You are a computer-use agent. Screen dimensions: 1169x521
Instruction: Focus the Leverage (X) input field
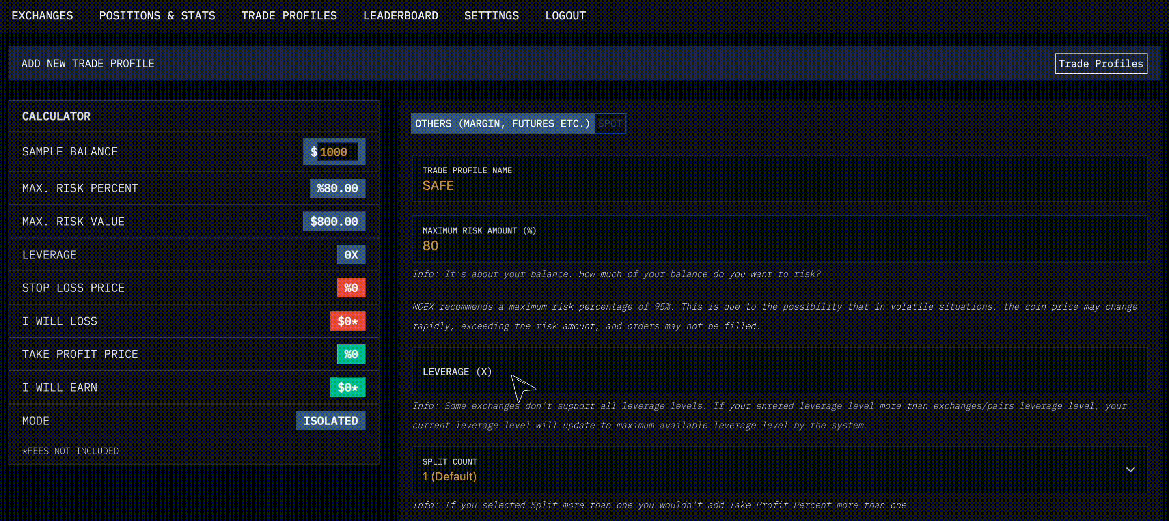779,371
